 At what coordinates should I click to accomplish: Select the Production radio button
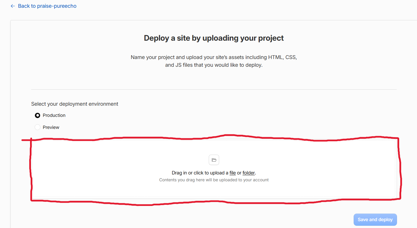[38, 115]
